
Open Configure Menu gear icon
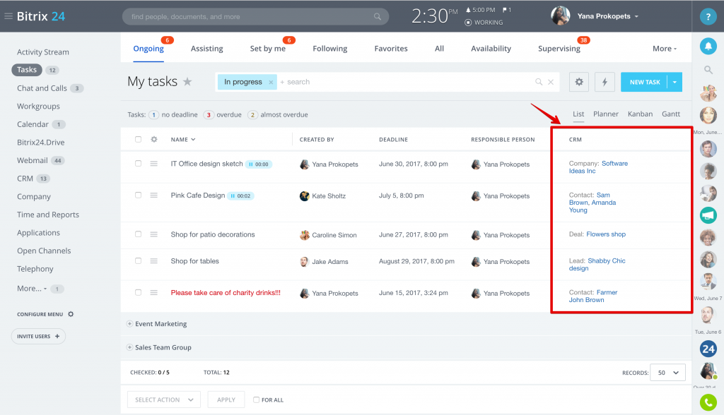point(71,314)
